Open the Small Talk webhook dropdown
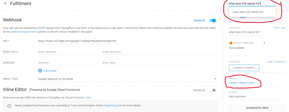289x112 pixels. click(127, 79)
